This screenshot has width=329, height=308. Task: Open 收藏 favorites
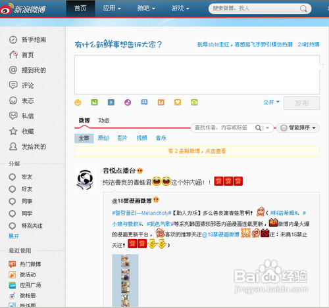point(22,131)
